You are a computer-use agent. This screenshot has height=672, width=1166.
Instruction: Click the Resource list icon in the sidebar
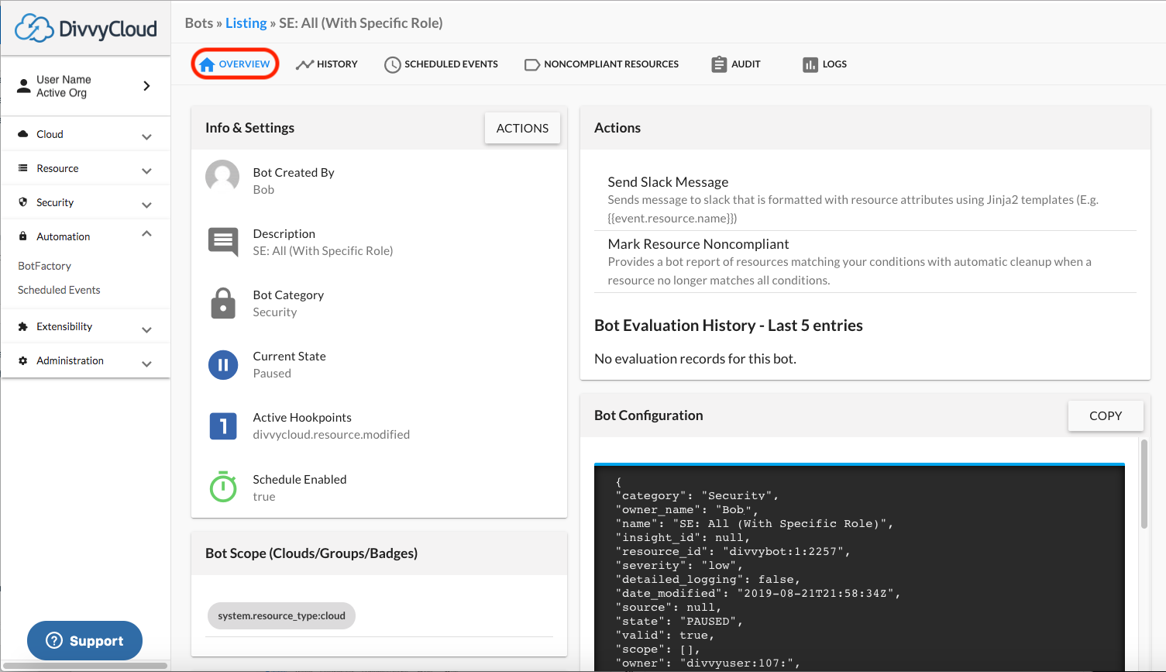(x=23, y=168)
